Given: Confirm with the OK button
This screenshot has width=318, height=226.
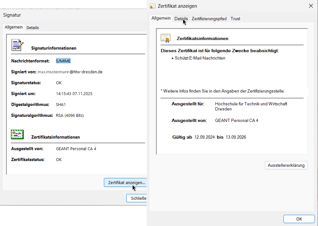Looking at the screenshot, I should click(x=299, y=219).
